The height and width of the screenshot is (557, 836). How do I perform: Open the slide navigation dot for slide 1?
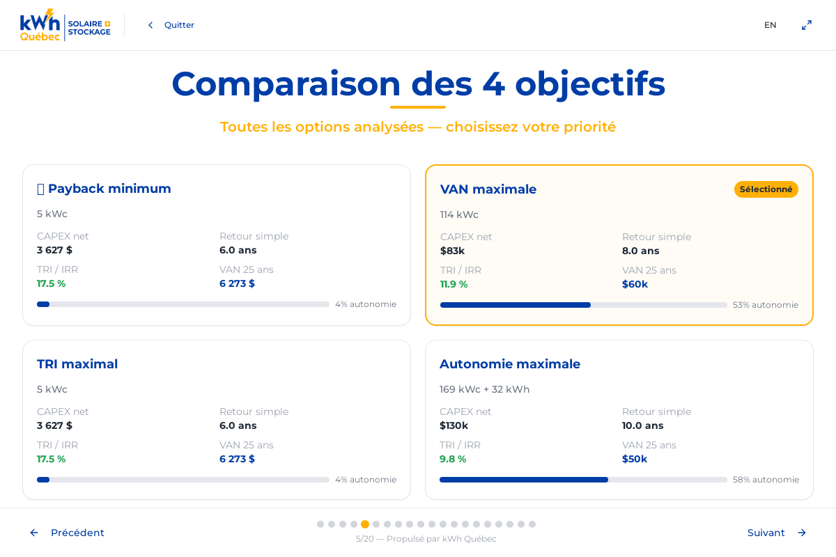pyautogui.click(x=320, y=524)
